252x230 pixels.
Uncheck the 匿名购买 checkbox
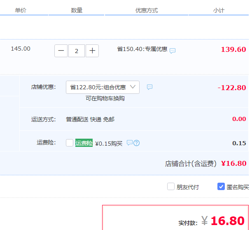point(221,186)
